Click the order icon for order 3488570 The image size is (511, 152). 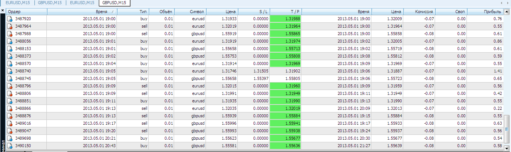click(10, 63)
